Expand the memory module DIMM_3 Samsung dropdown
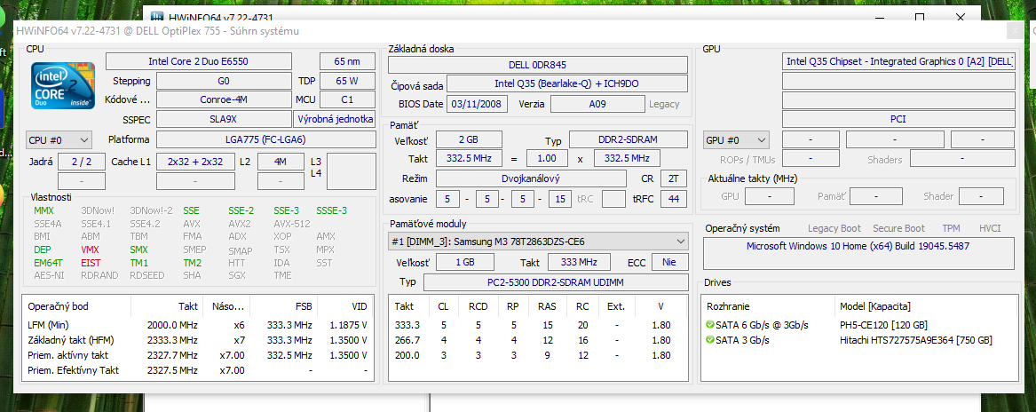The height and width of the screenshot is (412, 1036). pyautogui.click(x=538, y=242)
